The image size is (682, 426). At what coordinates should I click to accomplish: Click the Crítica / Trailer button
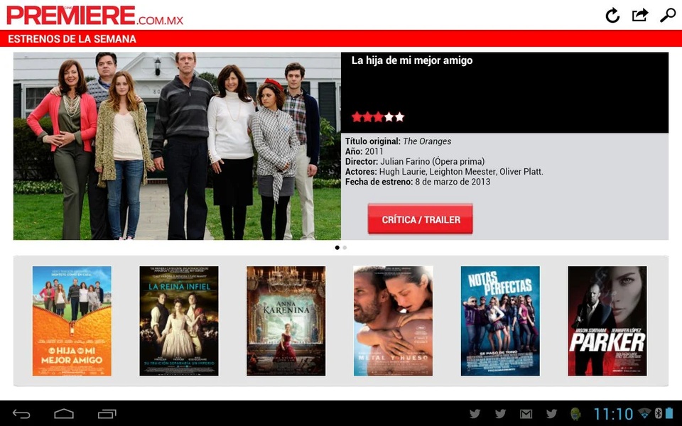420,219
